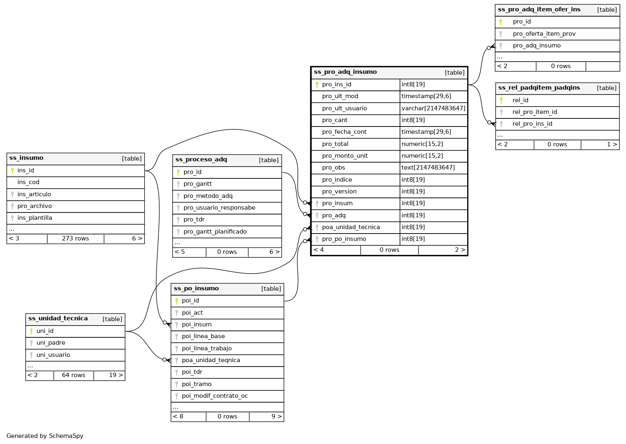Click the key icon next to pro_ins_id
Image resolution: width=626 pixels, height=444 pixels.
[317, 85]
